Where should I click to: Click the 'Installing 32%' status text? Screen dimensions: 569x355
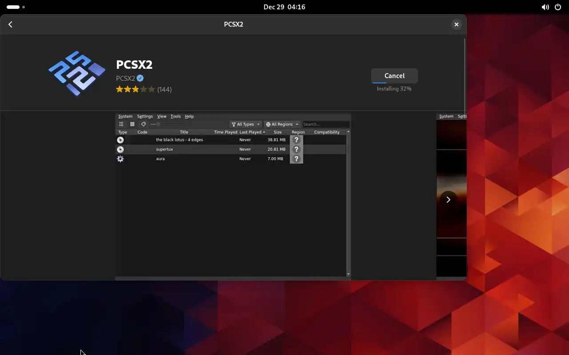point(394,89)
